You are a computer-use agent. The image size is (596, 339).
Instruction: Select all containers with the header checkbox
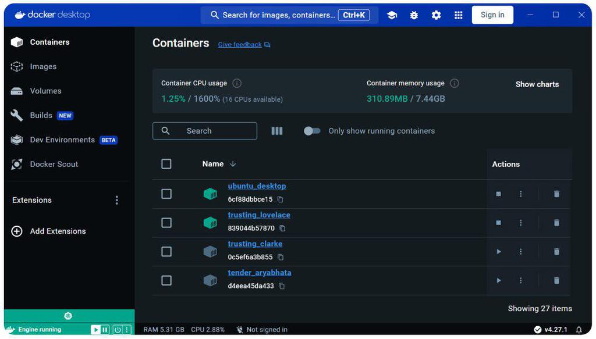pyautogui.click(x=166, y=164)
